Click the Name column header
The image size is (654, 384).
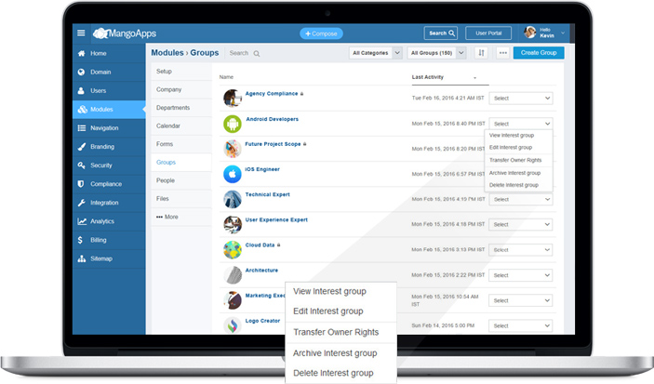point(226,77)
